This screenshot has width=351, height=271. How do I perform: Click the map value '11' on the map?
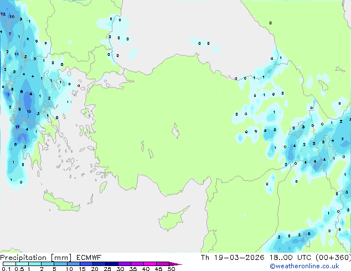(x=17, y=54)
